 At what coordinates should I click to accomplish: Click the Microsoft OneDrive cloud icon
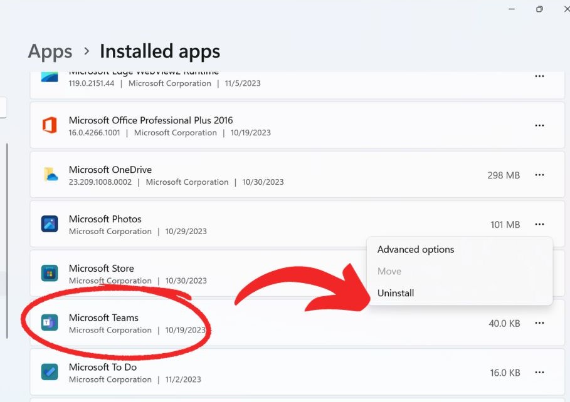tap(51, 174)
